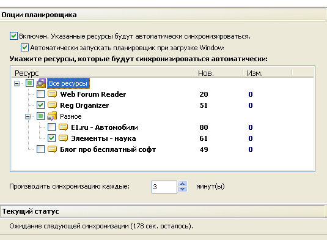
Task: Click the Все ресурсы root resources icon
Action: point(41,83)
